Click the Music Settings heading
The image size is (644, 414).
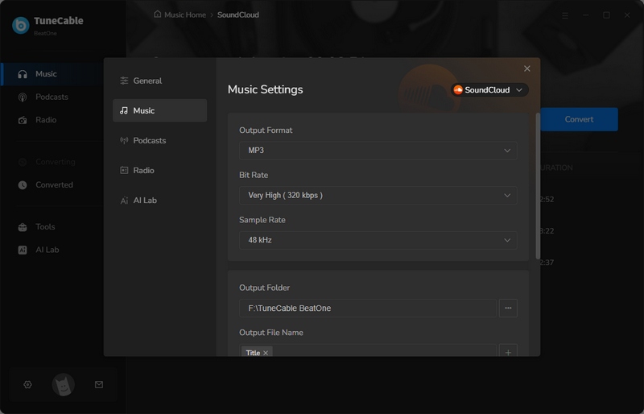tap(266, 89)
